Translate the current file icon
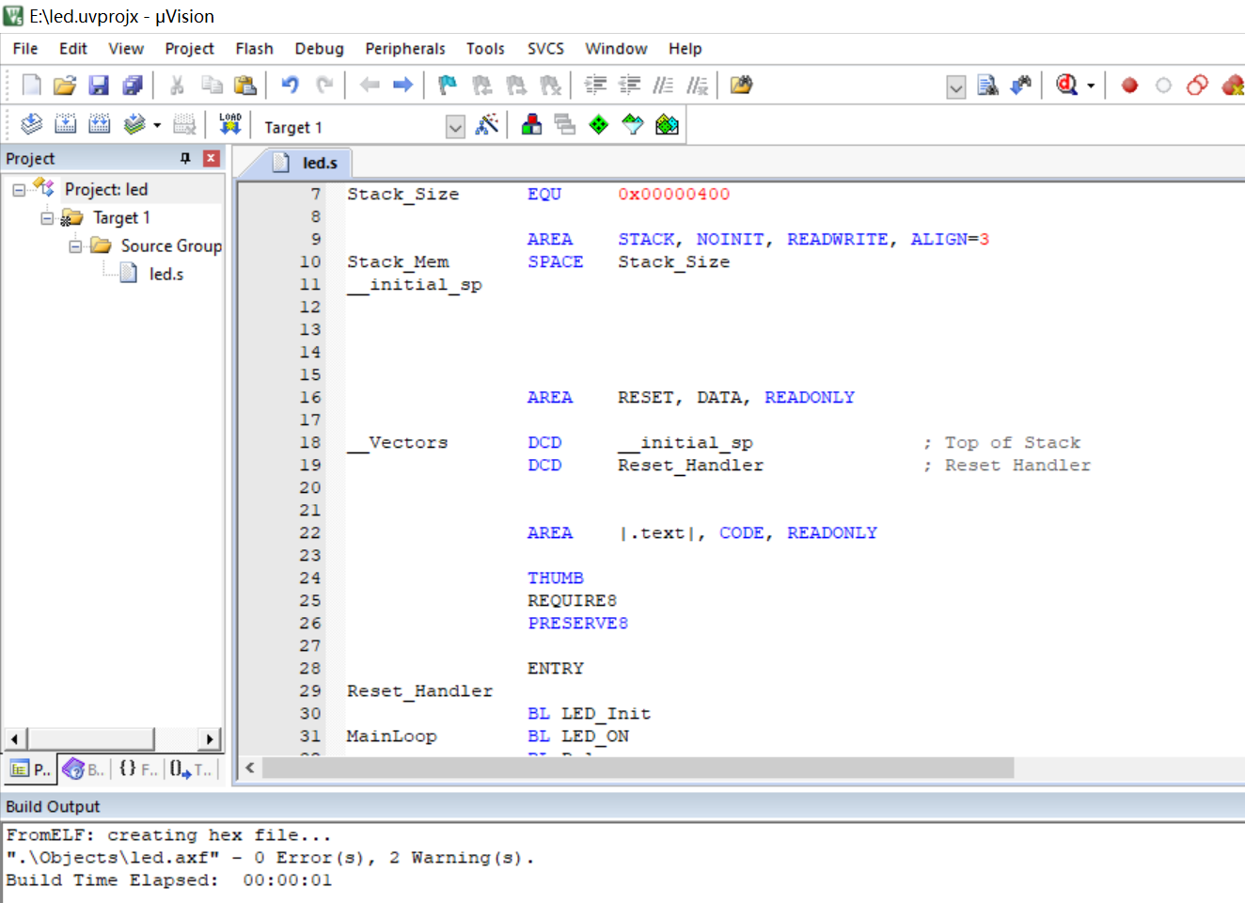 (31, 124)
